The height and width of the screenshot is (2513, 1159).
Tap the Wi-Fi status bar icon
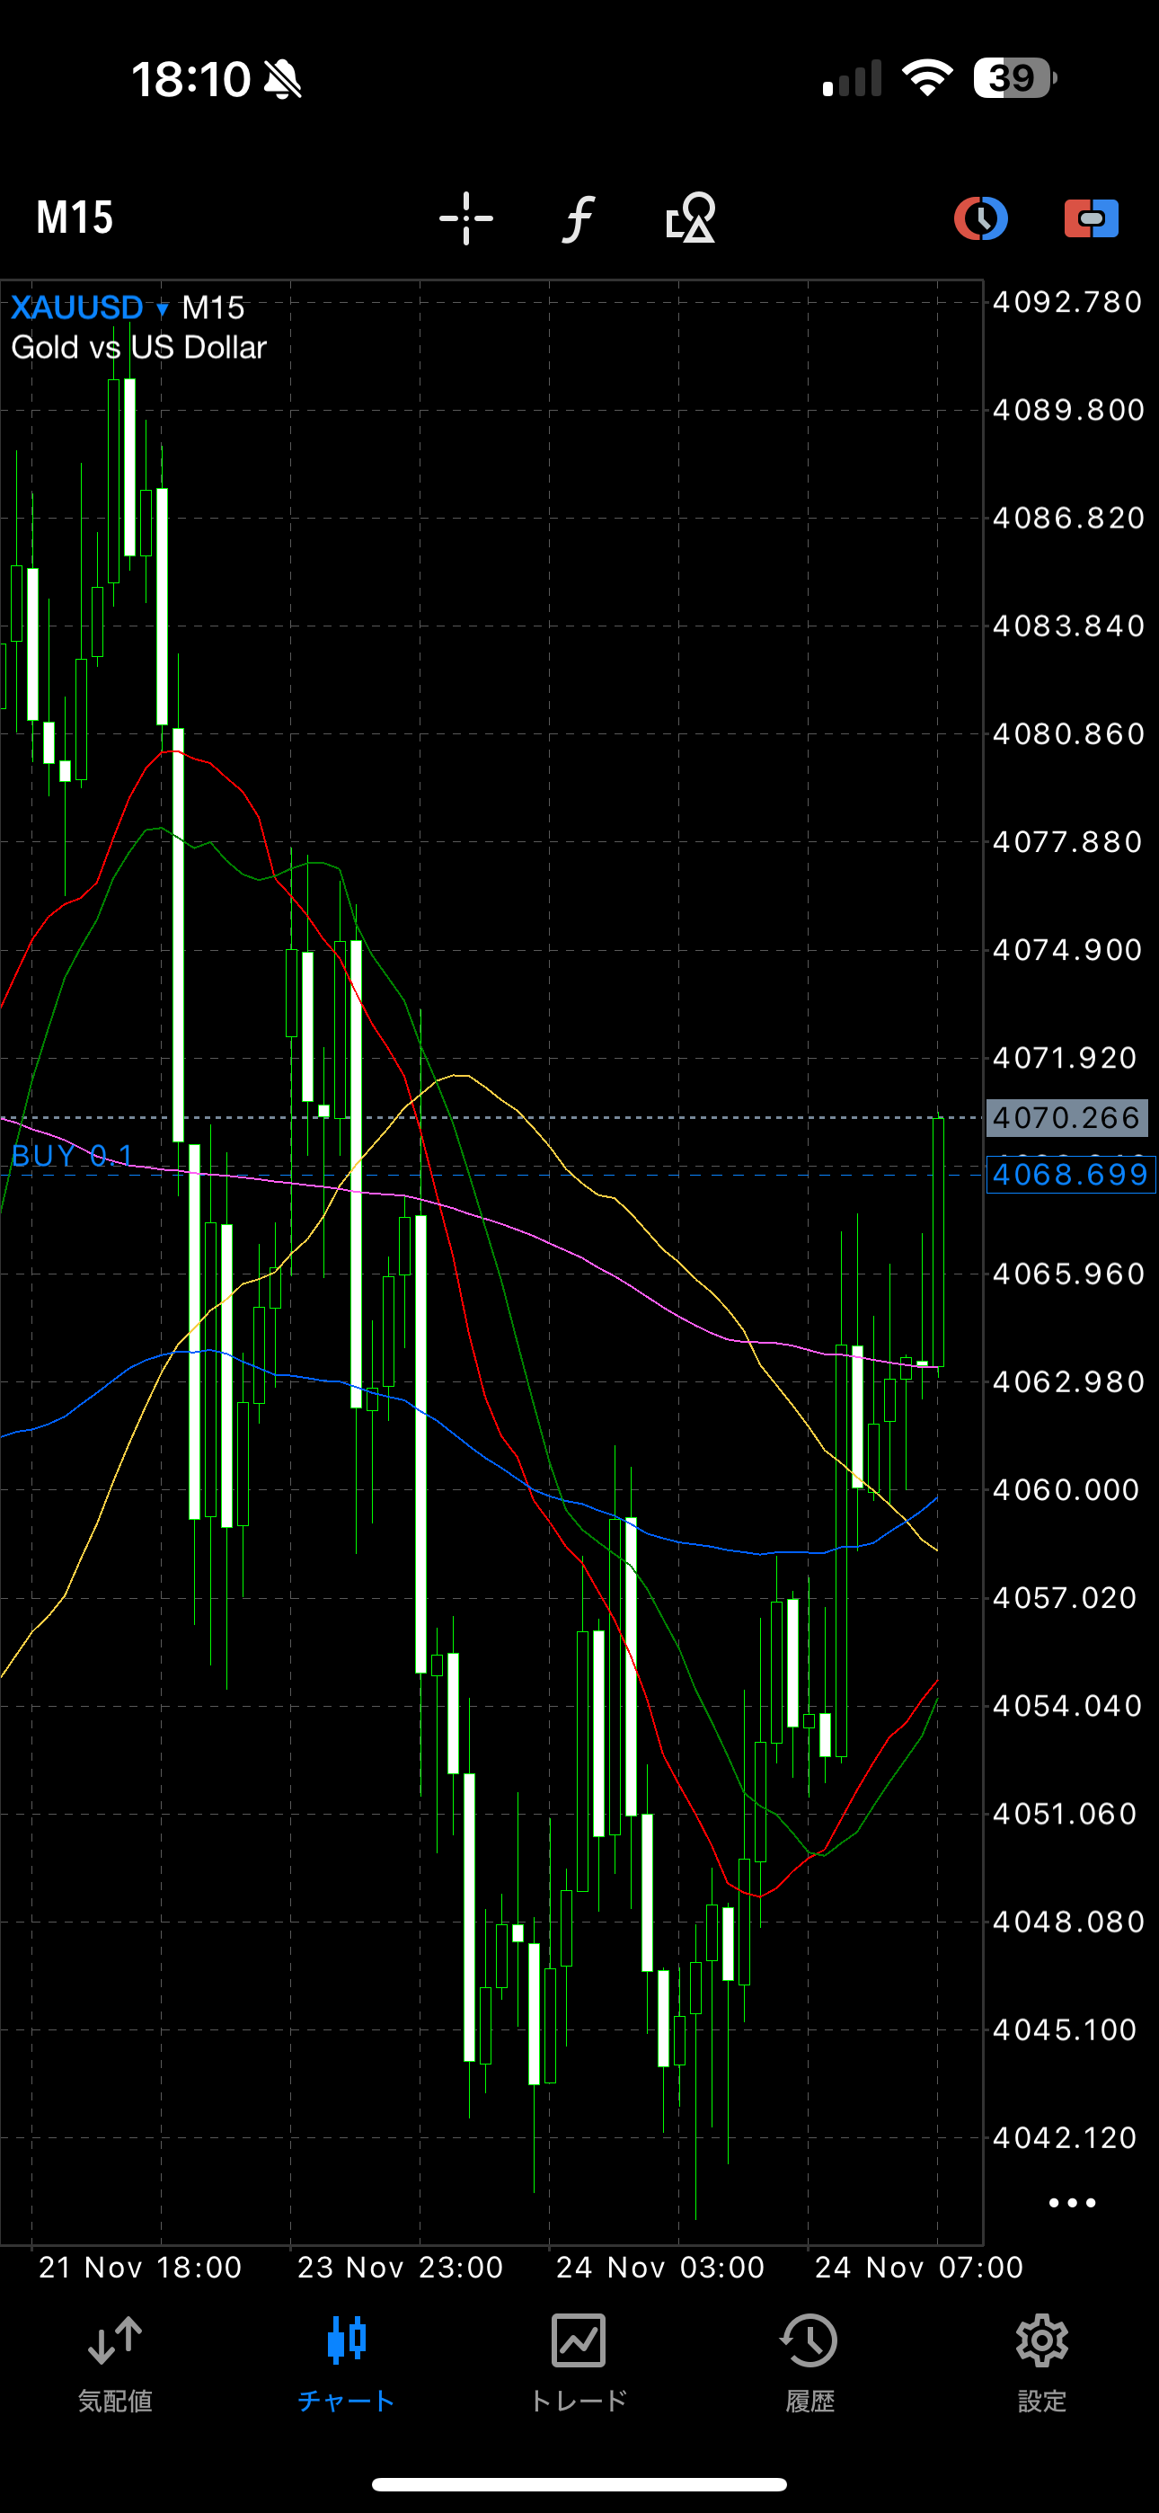(927, 78)
